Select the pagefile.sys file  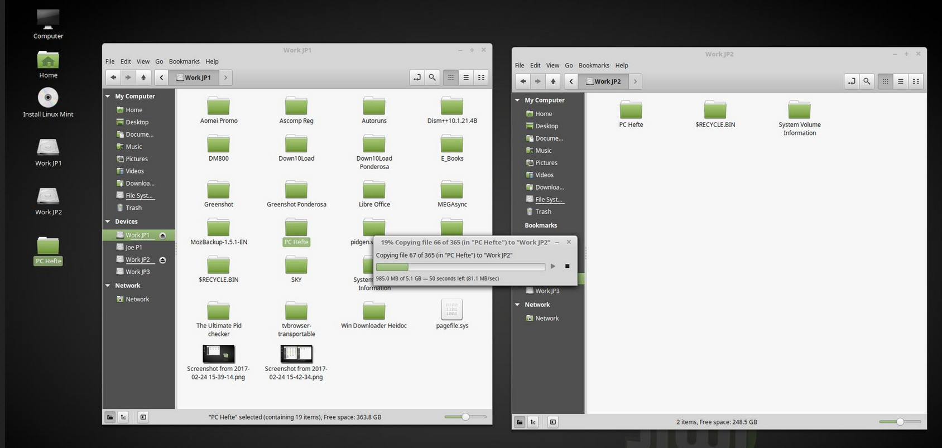pos(452,314)
